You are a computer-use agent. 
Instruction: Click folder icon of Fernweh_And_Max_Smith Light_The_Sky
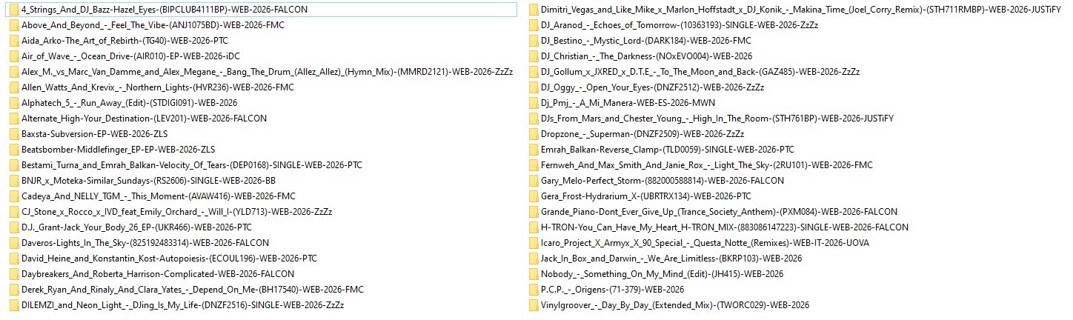(534, 165)
